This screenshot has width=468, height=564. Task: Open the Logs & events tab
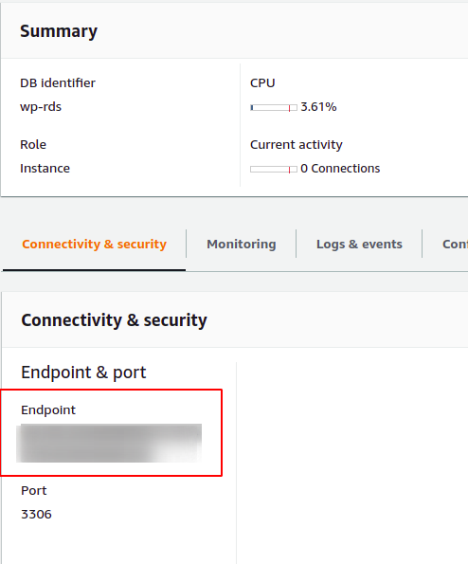[x=359, y=244]
